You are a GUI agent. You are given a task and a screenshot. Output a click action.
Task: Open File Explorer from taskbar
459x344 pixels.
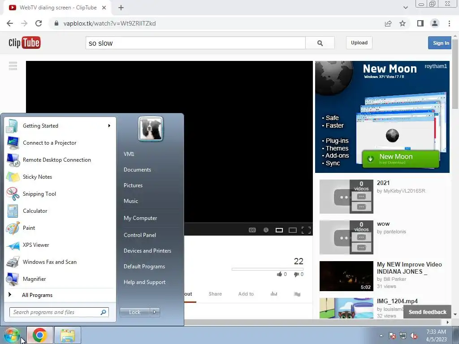click(x=68, y=335)
